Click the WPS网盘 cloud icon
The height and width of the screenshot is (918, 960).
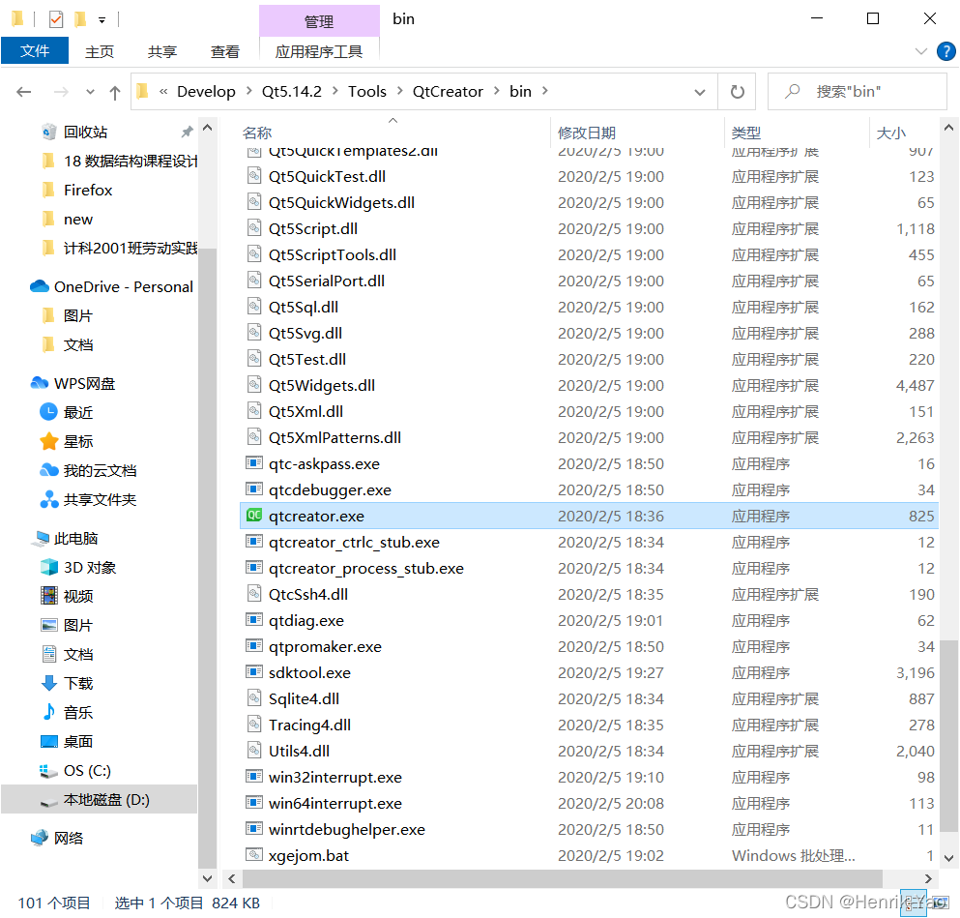point(40,383)
